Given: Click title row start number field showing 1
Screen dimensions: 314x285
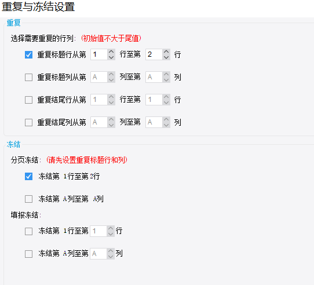Looking at the screenshot, I should click(99, 54).
